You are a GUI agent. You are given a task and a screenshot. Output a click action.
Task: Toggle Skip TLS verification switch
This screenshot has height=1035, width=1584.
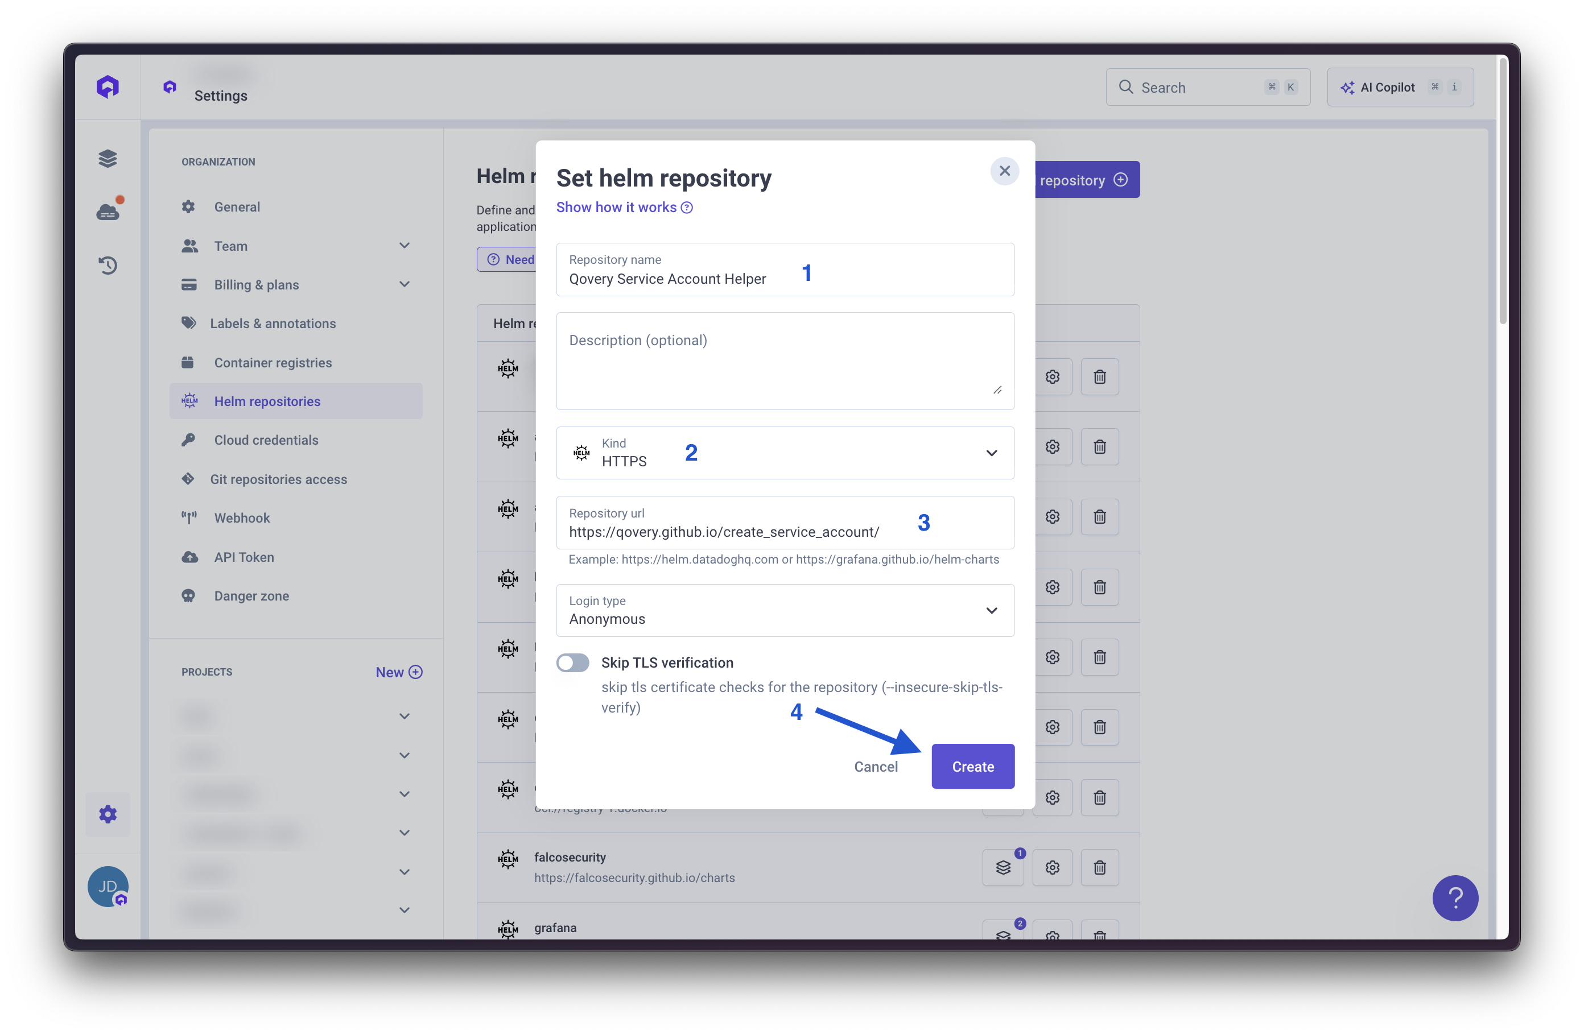pyautogui.click(x=573, y=663)
